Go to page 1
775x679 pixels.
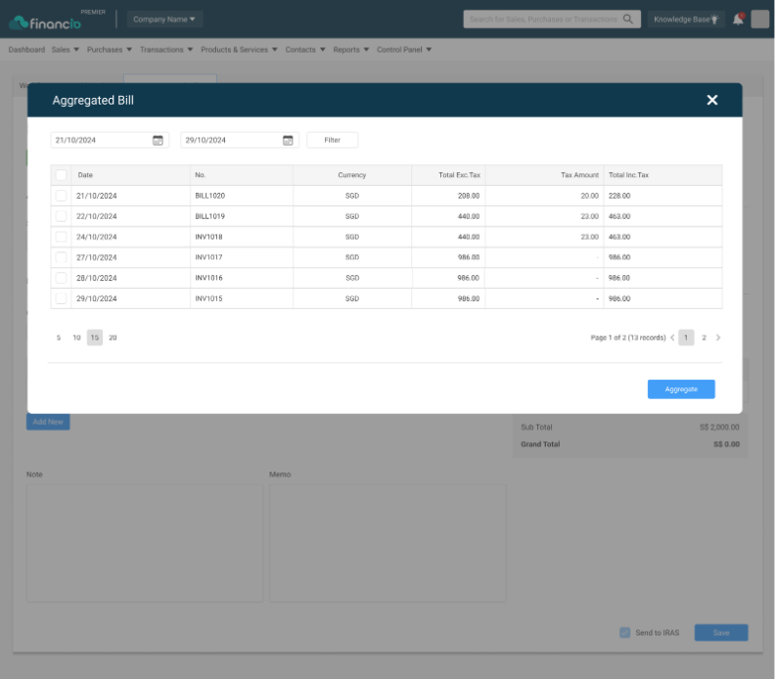pyautogui.click(x=686, y=338)
